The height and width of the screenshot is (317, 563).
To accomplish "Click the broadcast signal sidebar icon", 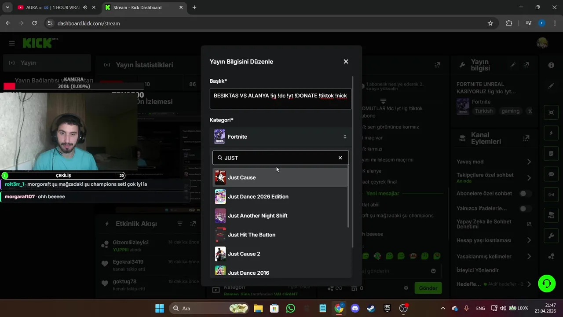I will click(551, 195).
